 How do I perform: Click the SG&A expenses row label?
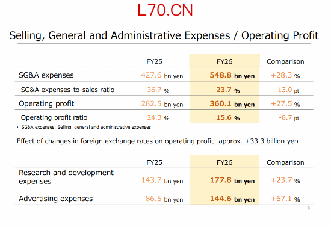coord(46,75)
